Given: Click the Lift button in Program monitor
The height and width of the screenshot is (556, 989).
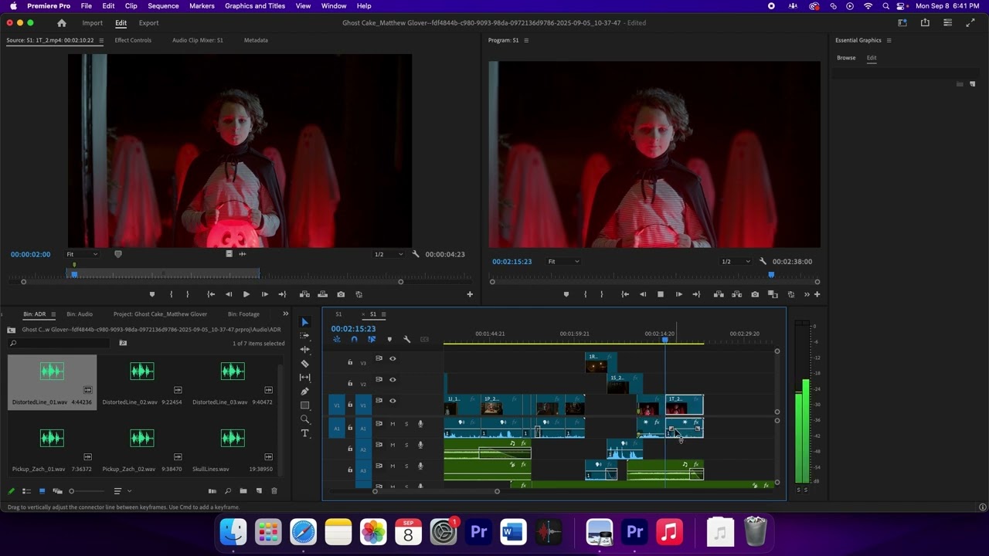Looking at the screenshot, I should coord(719,294).
